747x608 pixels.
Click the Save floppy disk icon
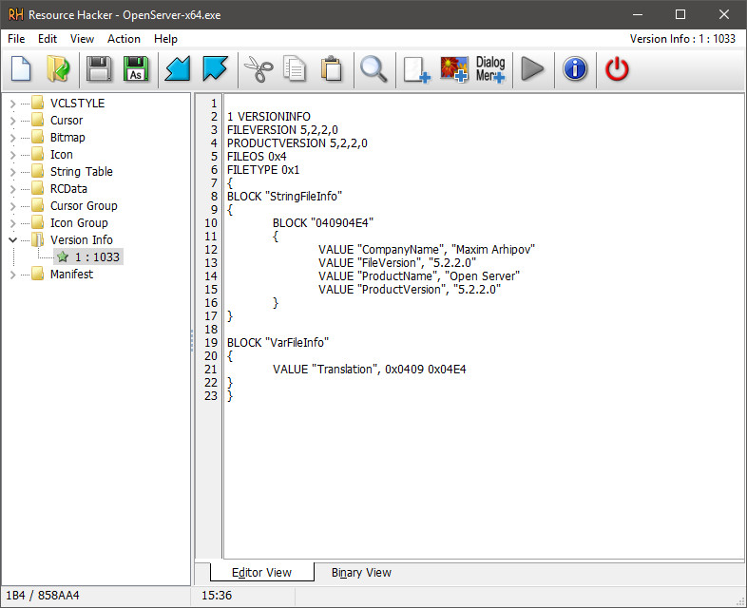coord(98,69)
